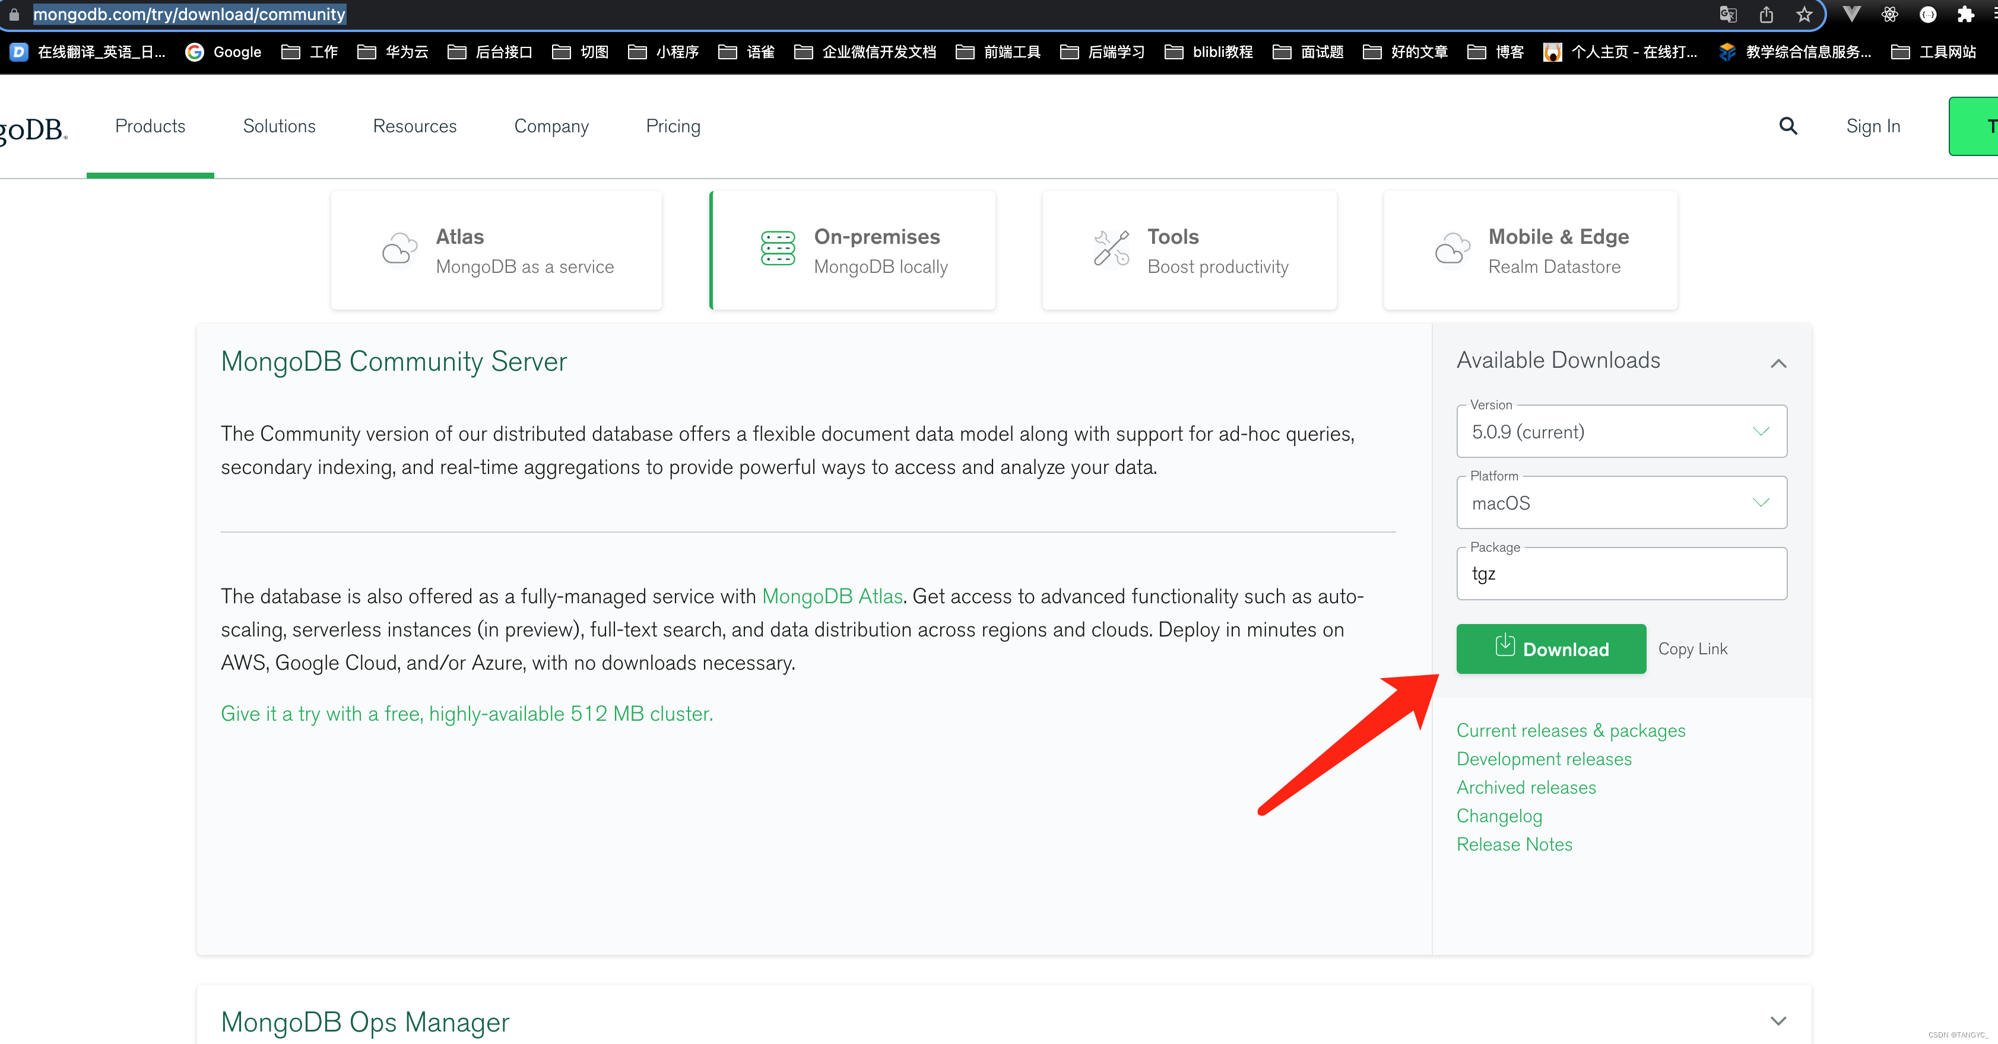Open the 后端学习 bookmarks folder
The image size is (1998, 1044).
click(1103, 52)
